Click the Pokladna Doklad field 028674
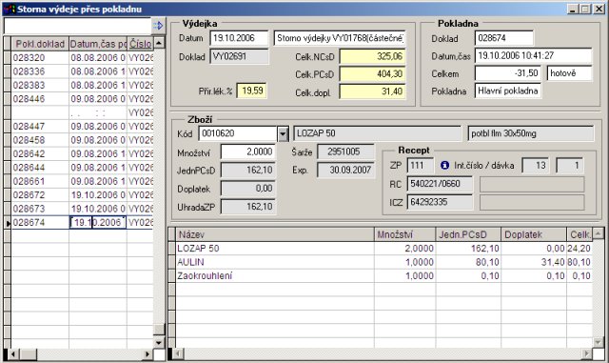Image resolution: width=609 pixels, height=363 pixels. 503,38
